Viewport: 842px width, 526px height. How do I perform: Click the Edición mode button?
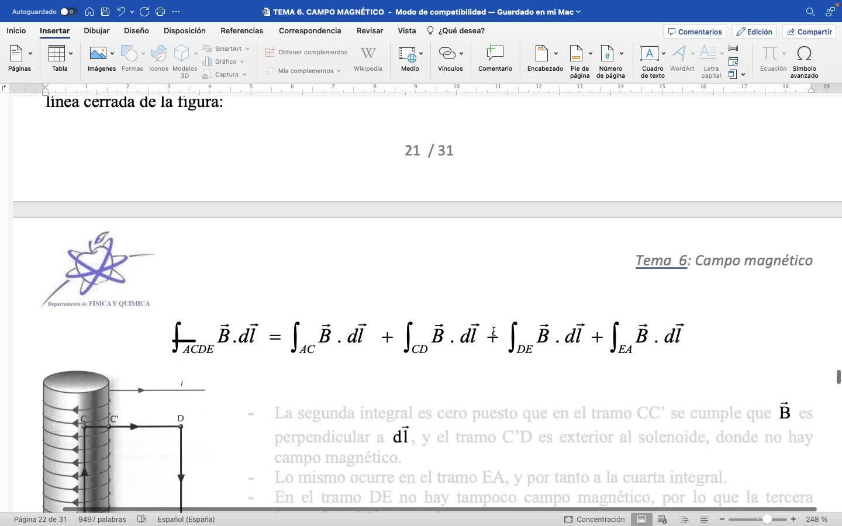[x=754, y=32]
